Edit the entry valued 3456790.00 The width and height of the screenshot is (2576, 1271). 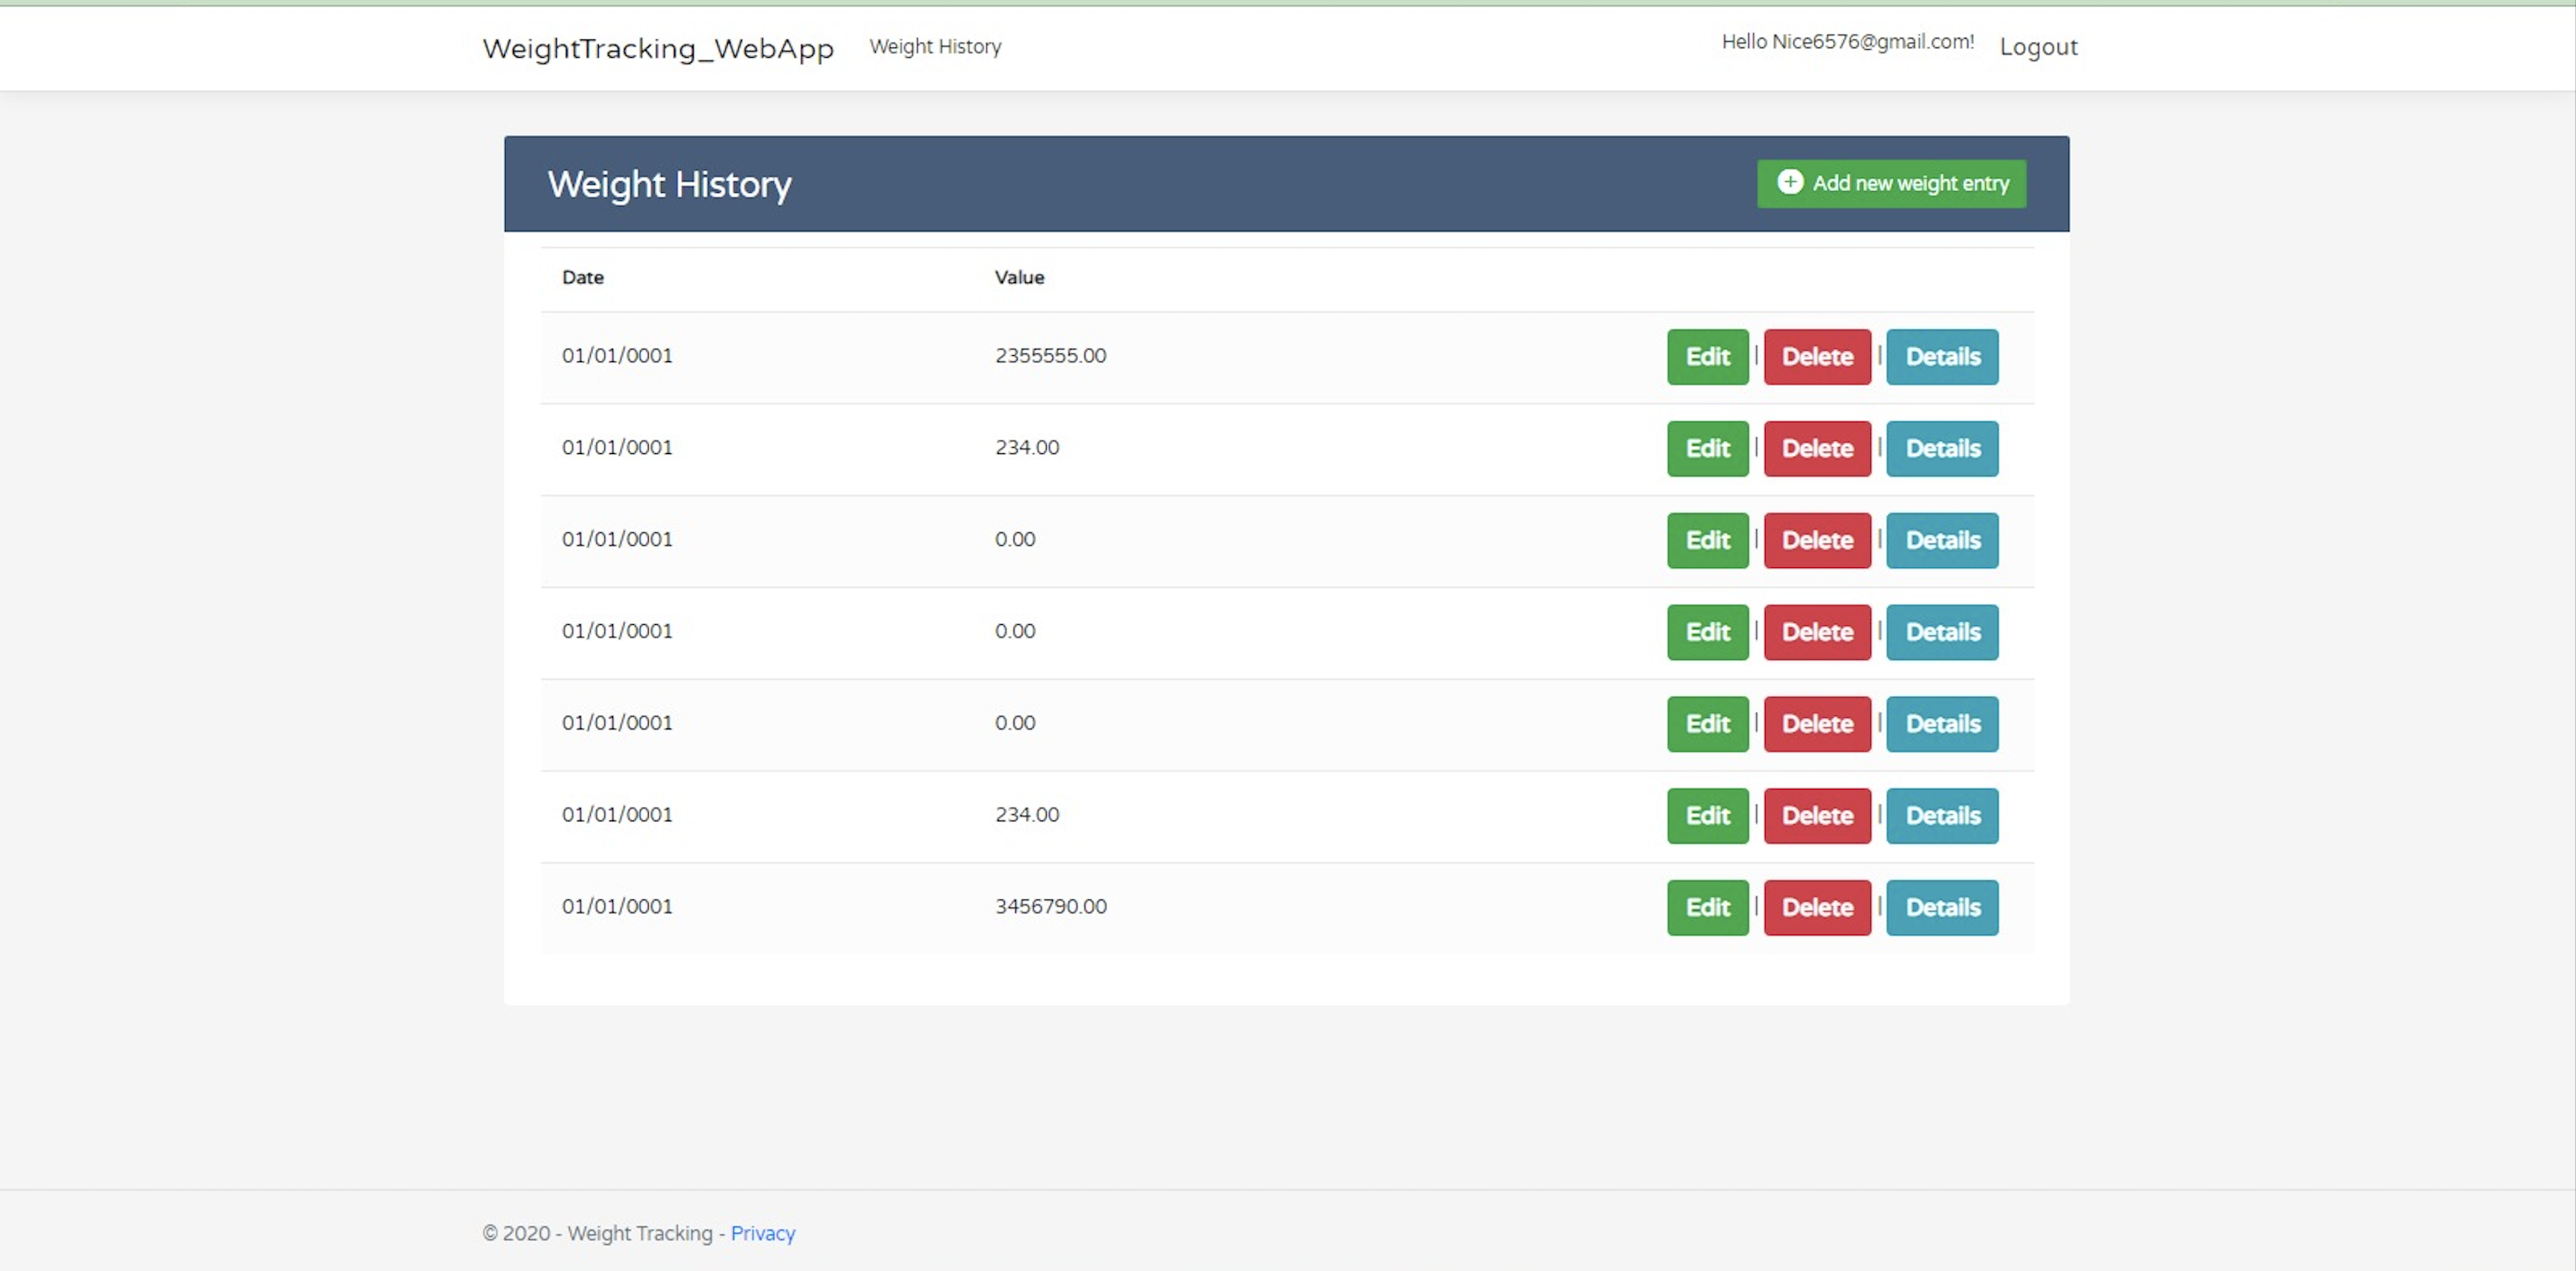[1707, 907]
